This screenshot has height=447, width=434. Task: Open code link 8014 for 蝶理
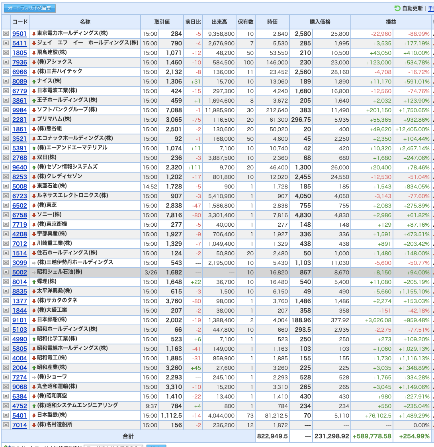point(20,282)
